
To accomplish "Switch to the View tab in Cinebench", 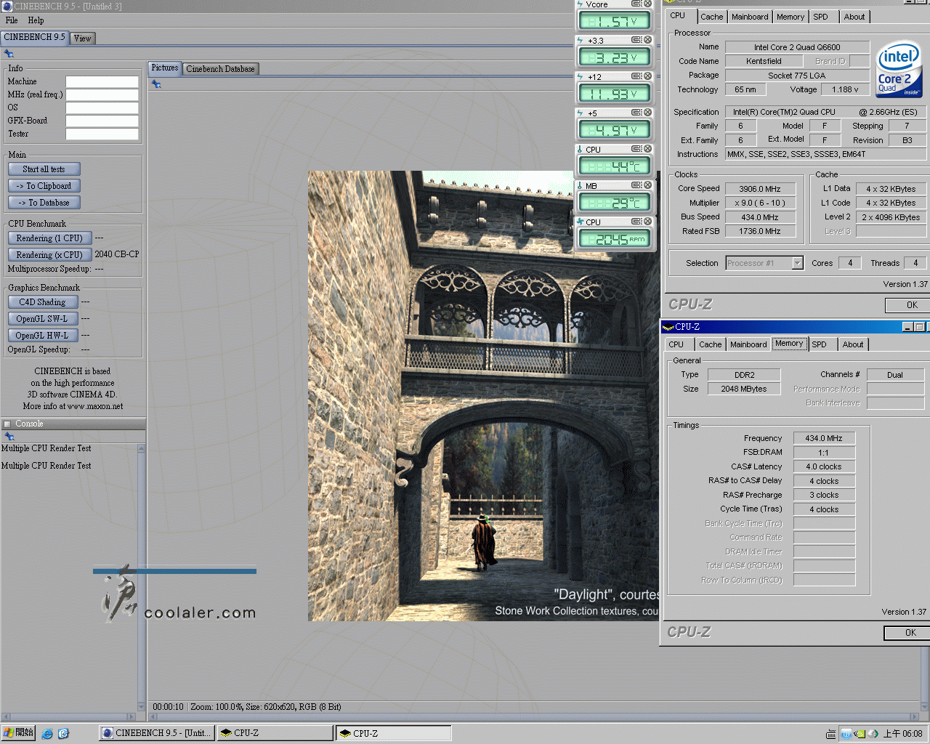I will pyautogui.click(x=83, y=39).
